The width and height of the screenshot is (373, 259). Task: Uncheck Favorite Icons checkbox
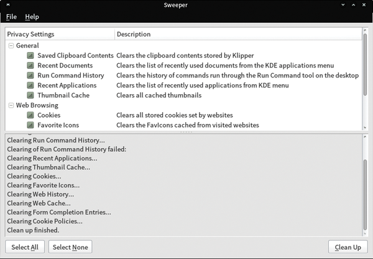30,125
